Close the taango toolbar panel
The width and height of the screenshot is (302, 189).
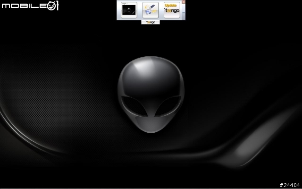click(184, 2)
